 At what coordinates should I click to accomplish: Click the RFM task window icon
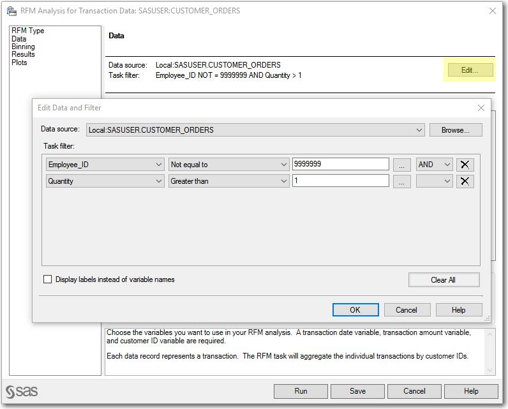pos(11,11)
